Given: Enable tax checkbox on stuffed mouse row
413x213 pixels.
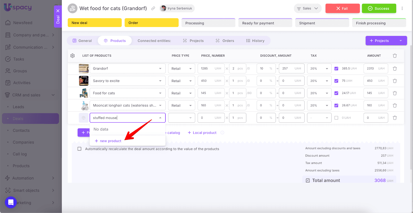Looking at the screenshot, I should click(336, 118).
